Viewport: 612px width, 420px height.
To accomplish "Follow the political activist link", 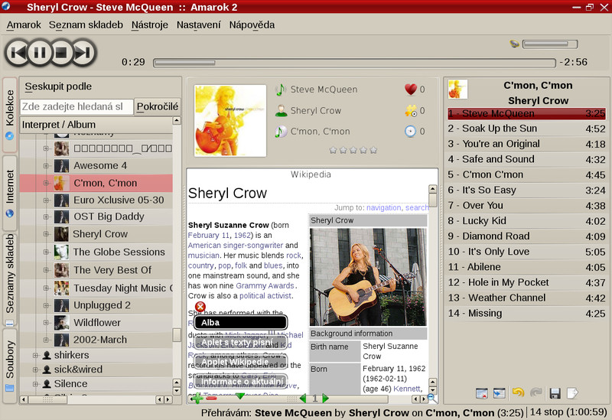I will pos(265,296).
